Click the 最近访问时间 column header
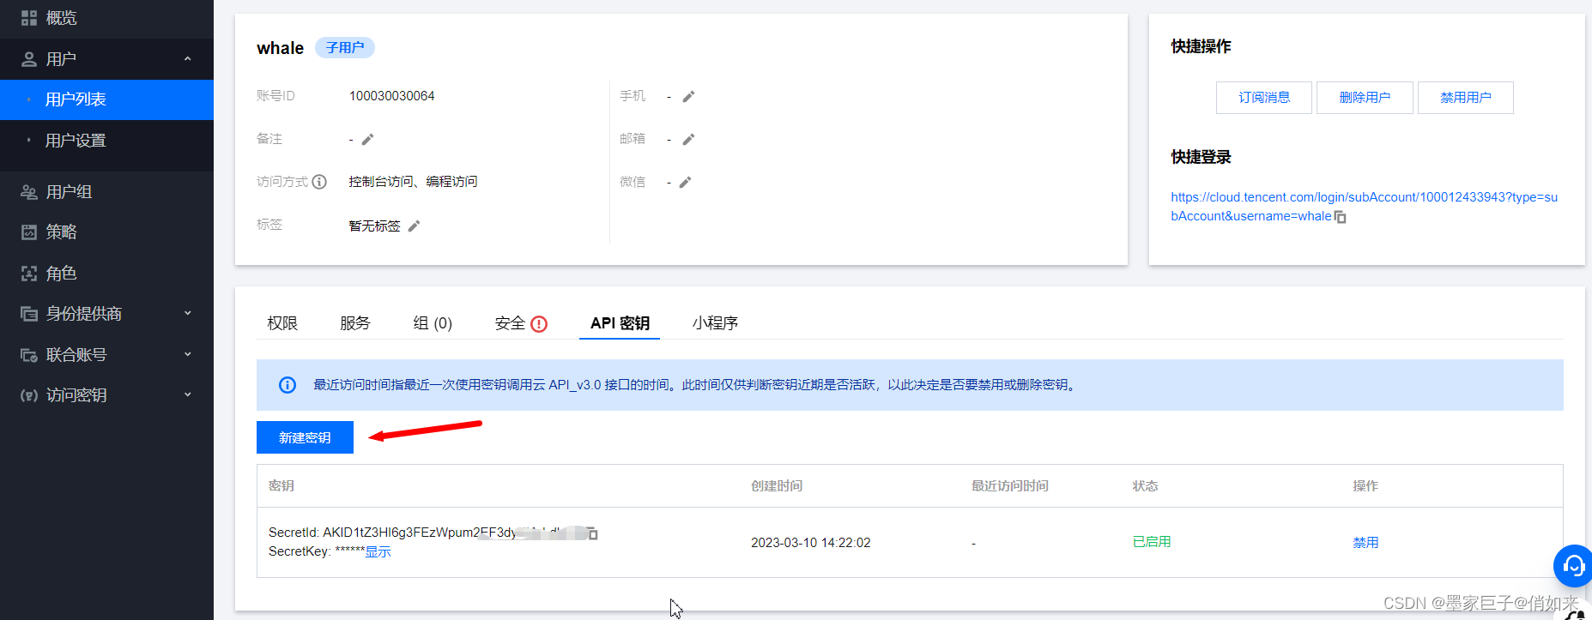Viewport: 1592px width, 620px height. [1010, 486]
